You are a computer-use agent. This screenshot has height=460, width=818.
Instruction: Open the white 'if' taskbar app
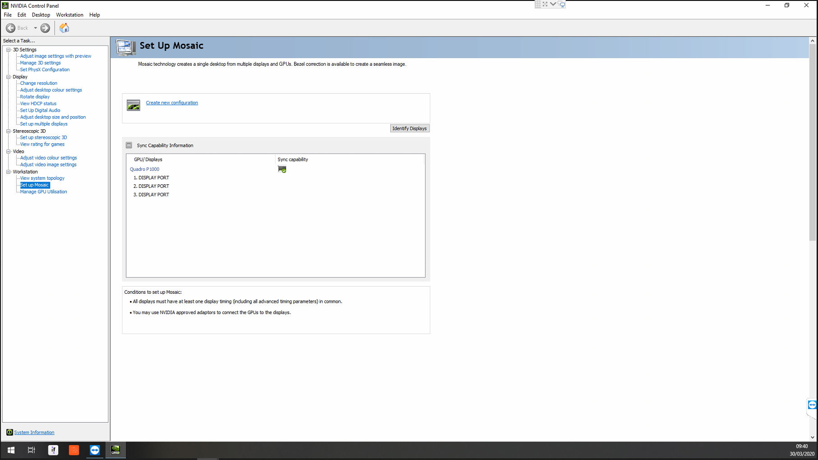tap(53, 450)
